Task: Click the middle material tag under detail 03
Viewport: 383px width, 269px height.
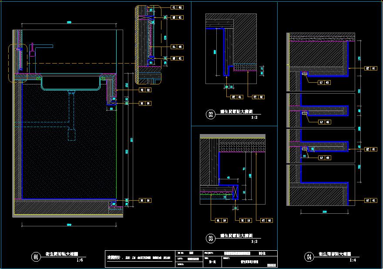Action: [245, 220]
